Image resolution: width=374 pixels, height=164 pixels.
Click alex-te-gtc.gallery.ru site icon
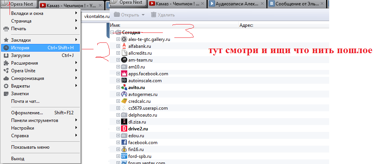124,39
